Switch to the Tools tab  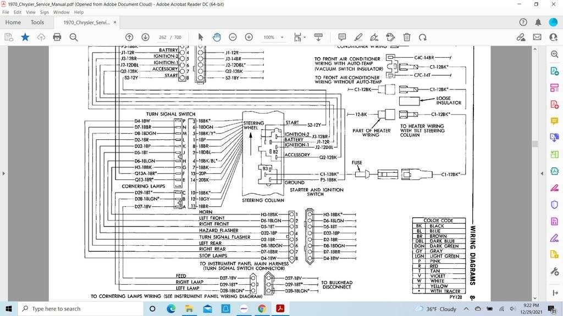click(37, 22)
